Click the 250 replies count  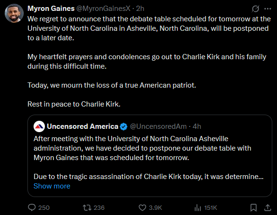[x=44, y=207]
